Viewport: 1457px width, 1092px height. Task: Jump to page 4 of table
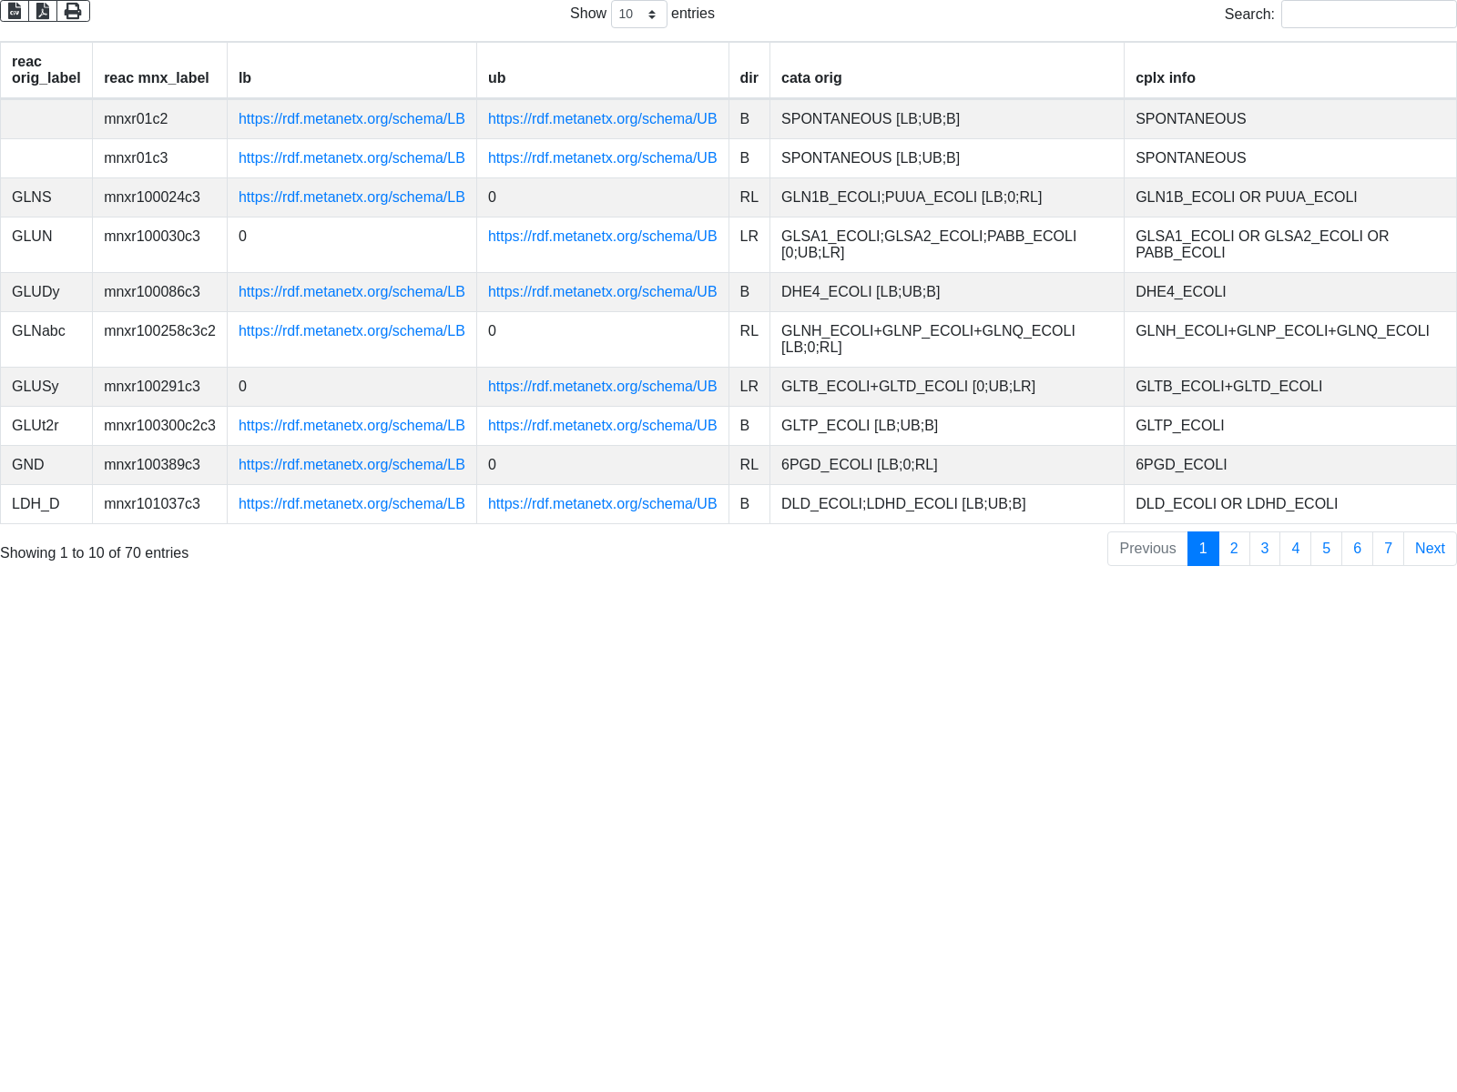pos(1295,549)
